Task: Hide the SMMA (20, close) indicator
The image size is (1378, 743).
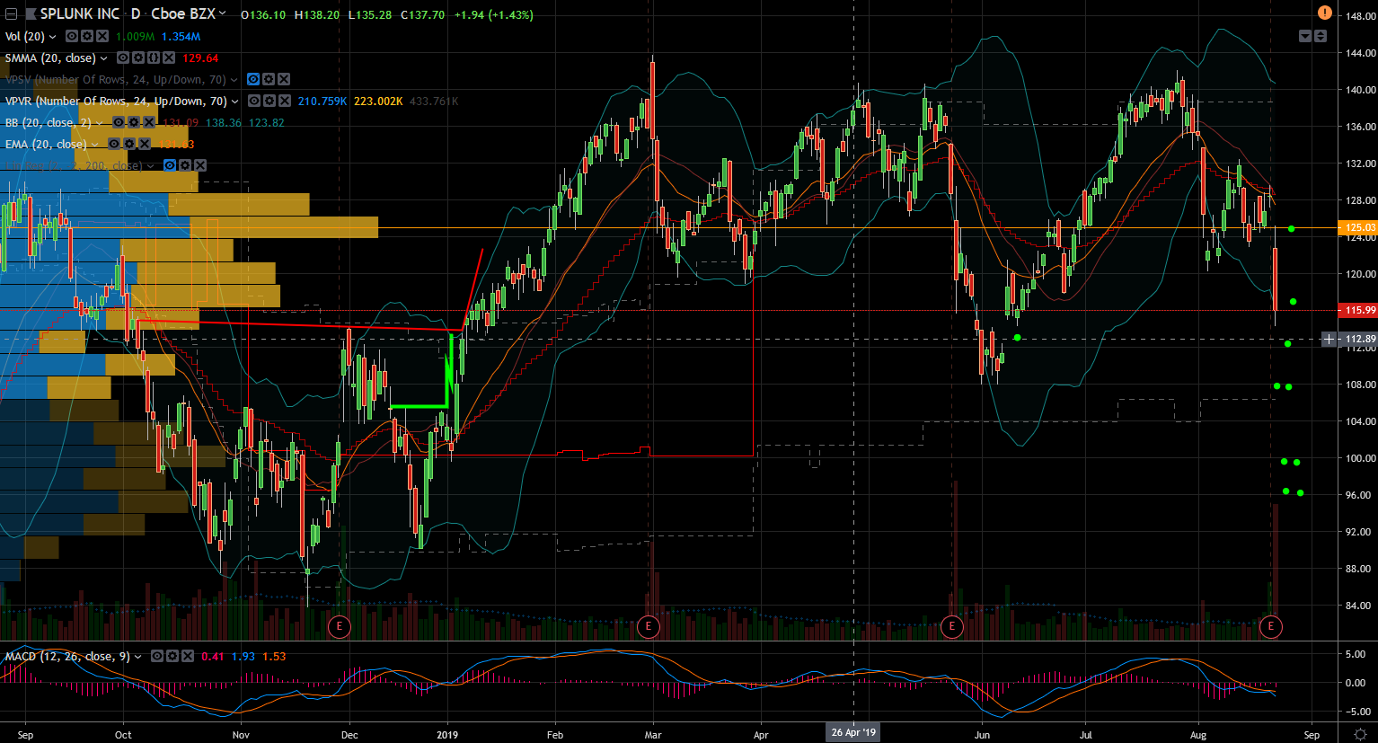Action: pyautogui.click(x=123, y=57)
